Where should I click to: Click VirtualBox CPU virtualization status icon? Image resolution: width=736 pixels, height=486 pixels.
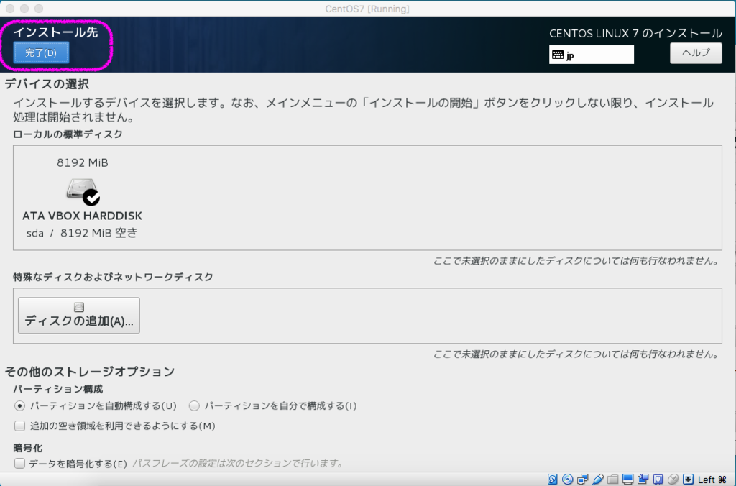658,480
